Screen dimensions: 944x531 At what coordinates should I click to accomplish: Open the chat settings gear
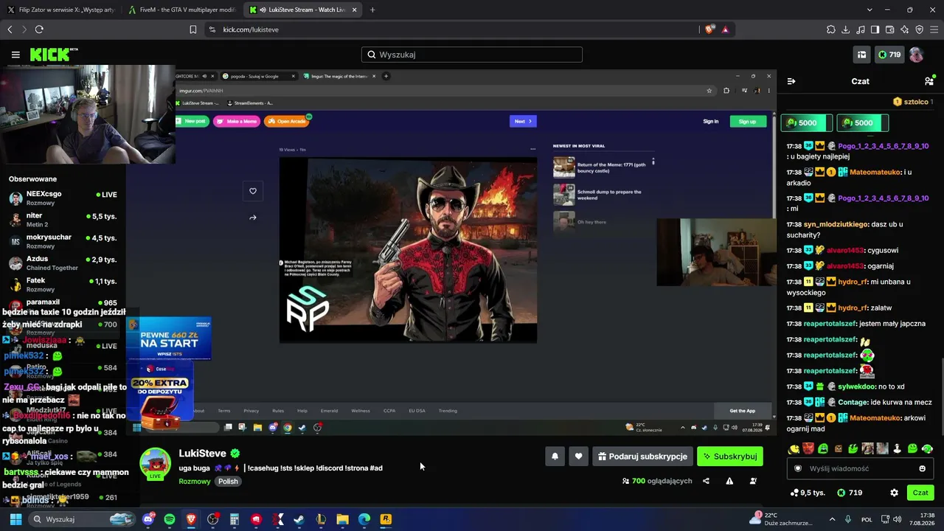tap(894, 493)
